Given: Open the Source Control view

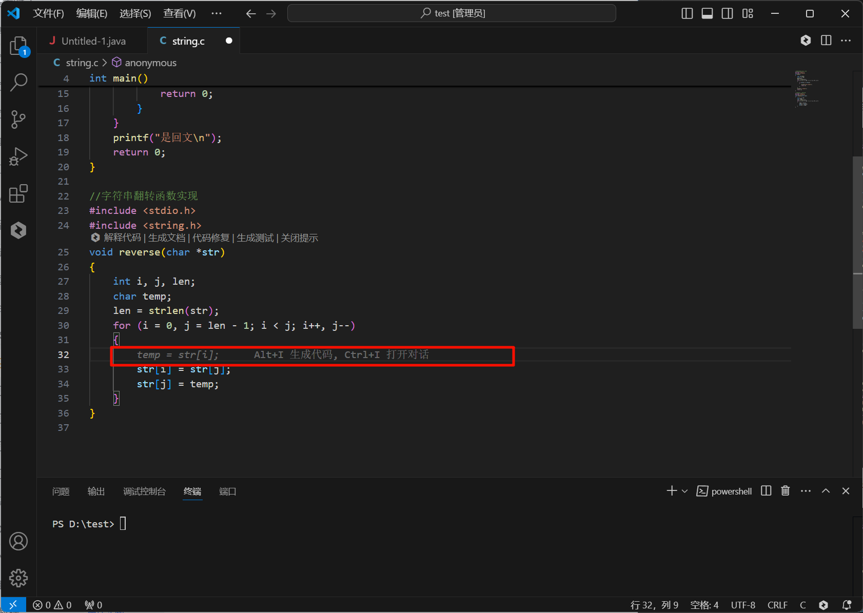Looking at the screenshot, I should click(18, 120).
